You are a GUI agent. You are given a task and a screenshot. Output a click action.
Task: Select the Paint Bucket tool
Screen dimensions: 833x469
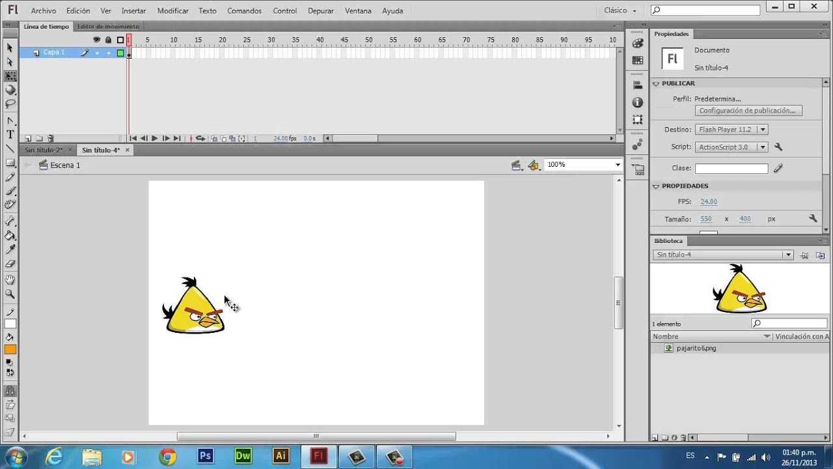point(10,236)
